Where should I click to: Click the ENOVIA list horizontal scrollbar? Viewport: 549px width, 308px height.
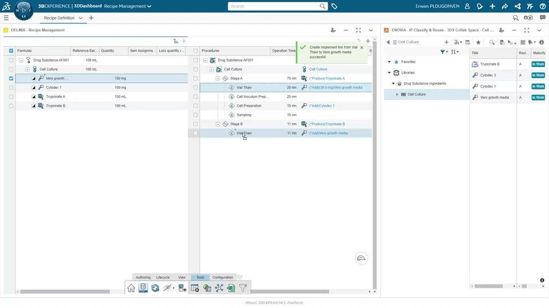coord(488,286)
